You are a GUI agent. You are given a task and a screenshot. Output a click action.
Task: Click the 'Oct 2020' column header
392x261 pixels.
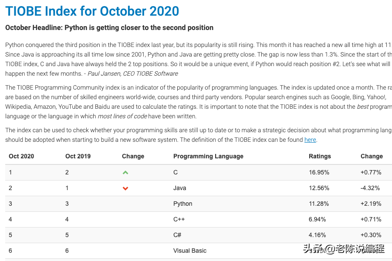coord(21,156)
